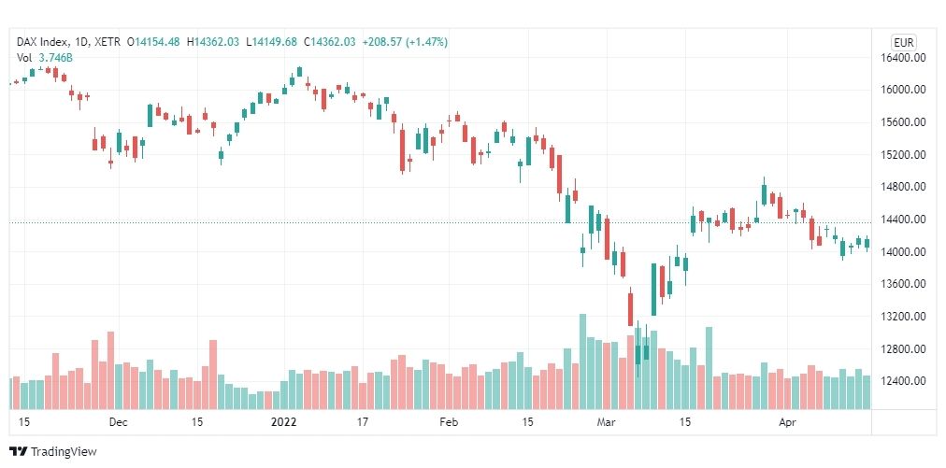Click the tallest volume bar near March

[x=582, y=362]
